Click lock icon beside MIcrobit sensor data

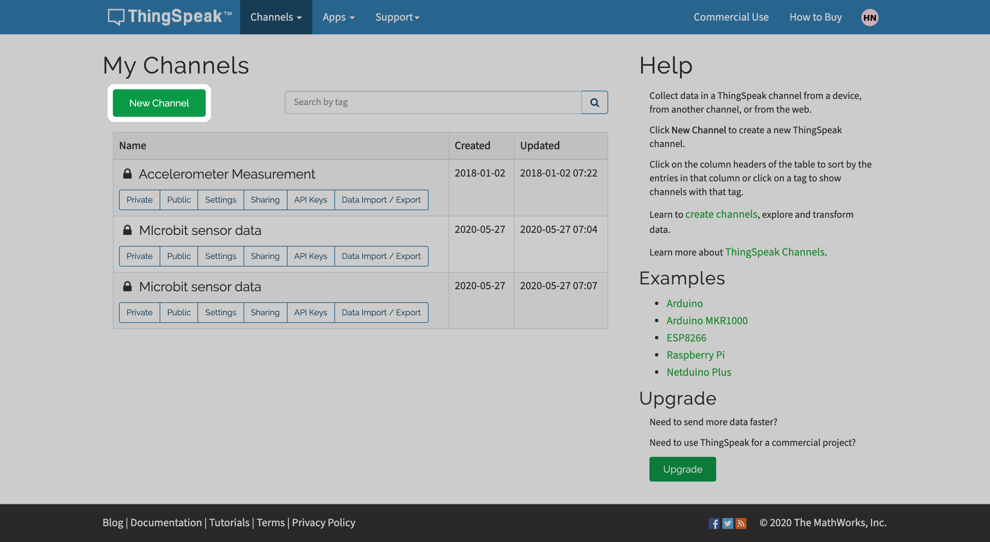[127, 230]
